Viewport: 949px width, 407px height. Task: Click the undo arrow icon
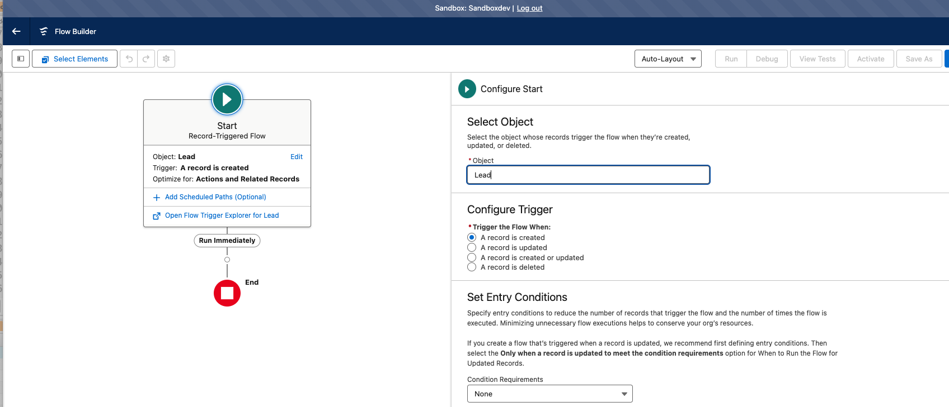pos(129,59)
